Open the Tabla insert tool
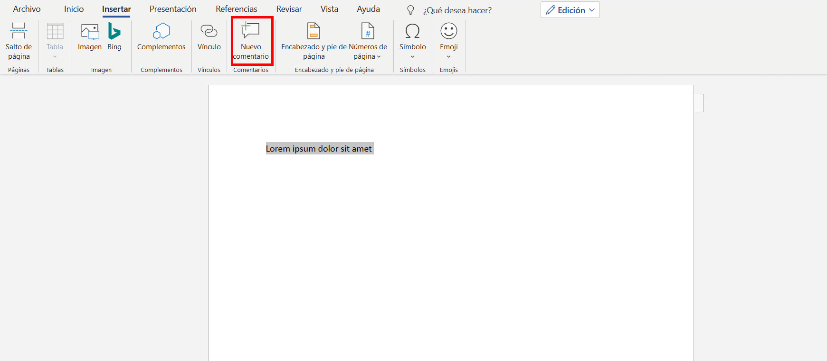 click(x=55, y=41)
